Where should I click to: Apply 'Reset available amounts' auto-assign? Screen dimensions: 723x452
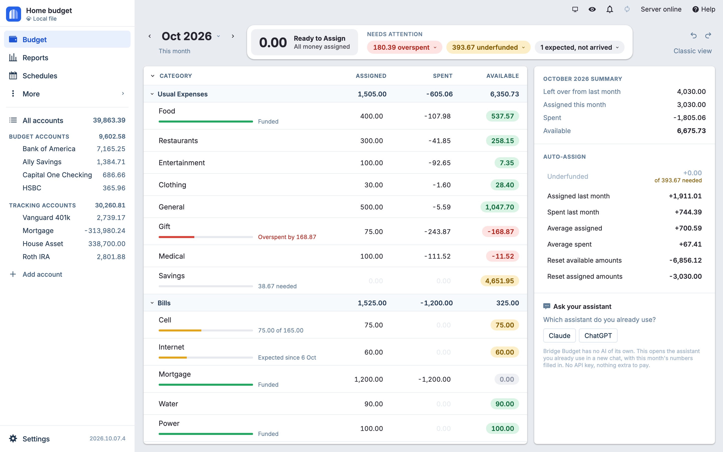point(624,260)
